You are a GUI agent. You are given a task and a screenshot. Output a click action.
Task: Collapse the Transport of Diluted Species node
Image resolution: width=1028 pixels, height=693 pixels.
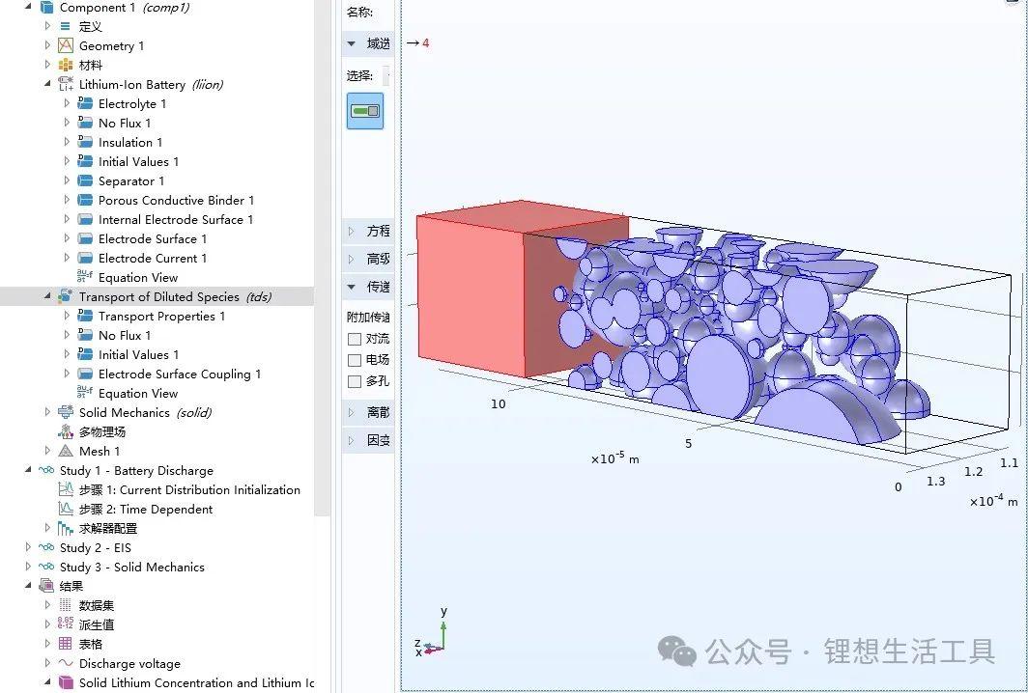pyautogui.click(x=47, y=296)
